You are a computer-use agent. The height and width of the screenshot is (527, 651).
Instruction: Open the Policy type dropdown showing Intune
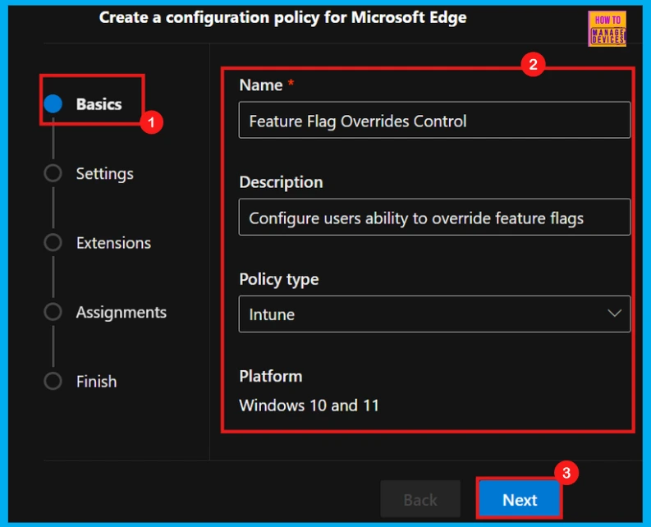pos(434,314)
